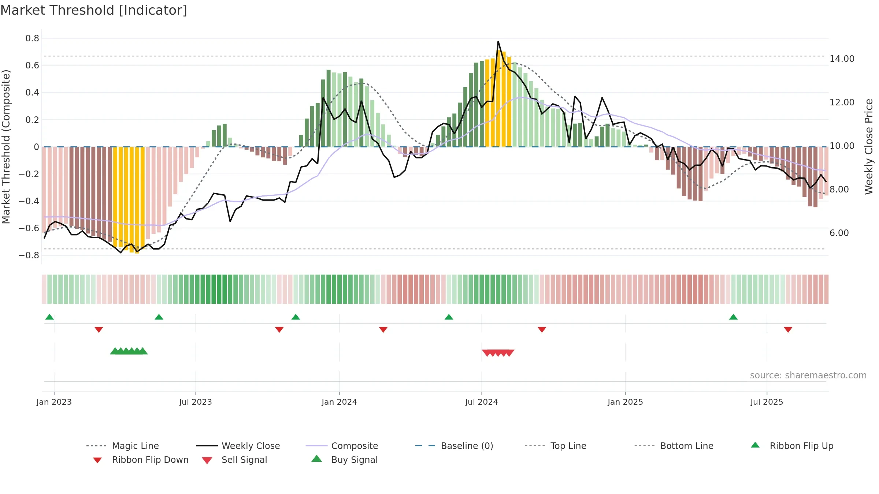Click the 'Jul 2023' x-axis label
Viewport: 879px width, 494px height.
tap(196, 402)
